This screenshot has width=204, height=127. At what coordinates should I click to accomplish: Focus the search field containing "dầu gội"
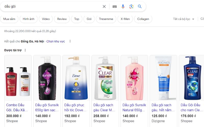(51, 7)
